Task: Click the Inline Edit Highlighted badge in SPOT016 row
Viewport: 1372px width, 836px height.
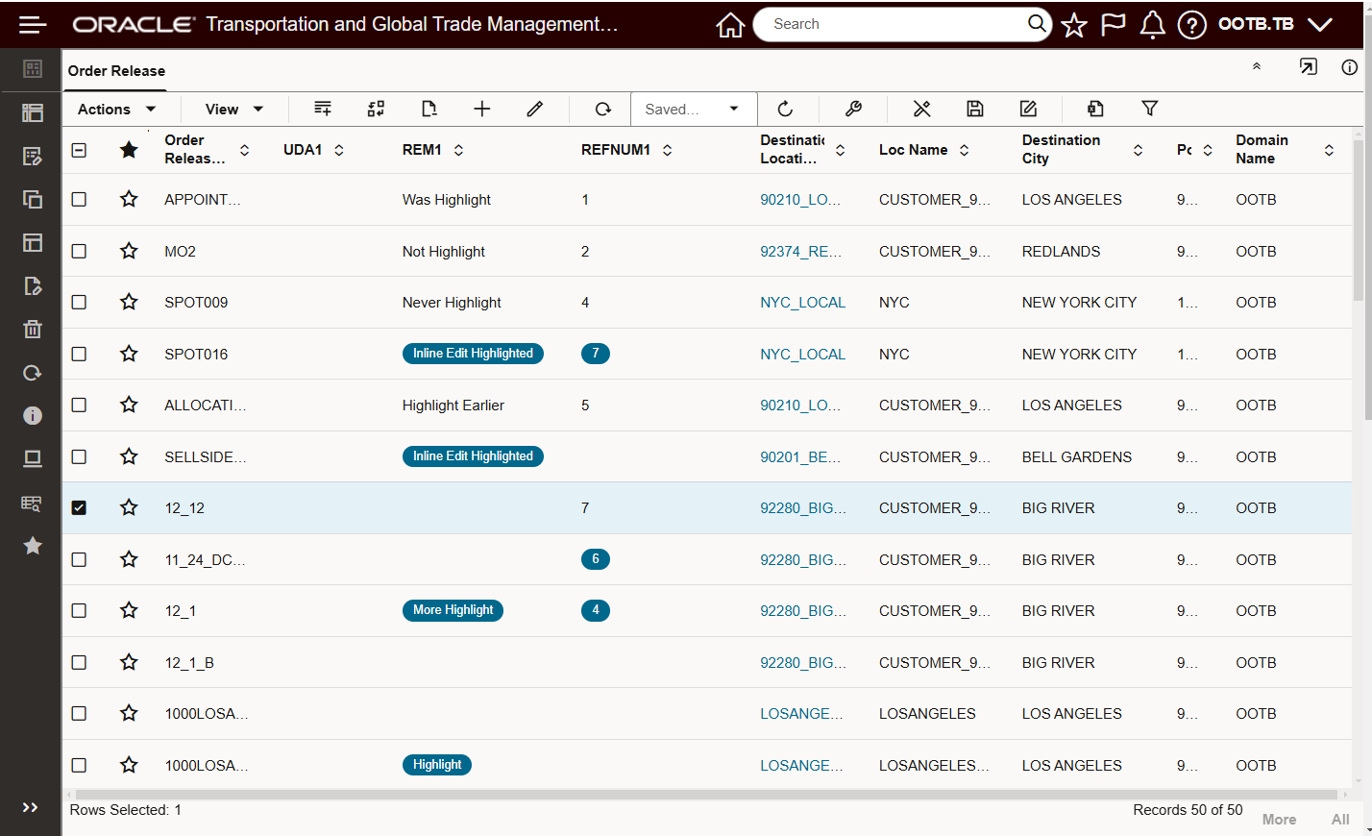Action: click(473, 354)
